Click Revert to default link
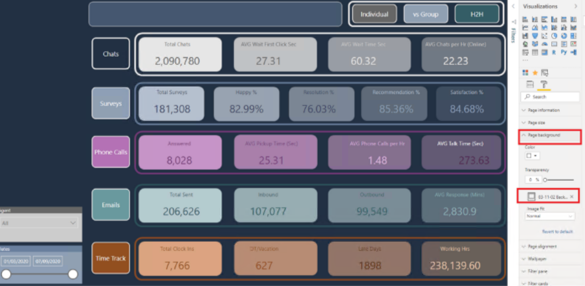The height and width of the screenshot is (286, 585). point(557,231)
